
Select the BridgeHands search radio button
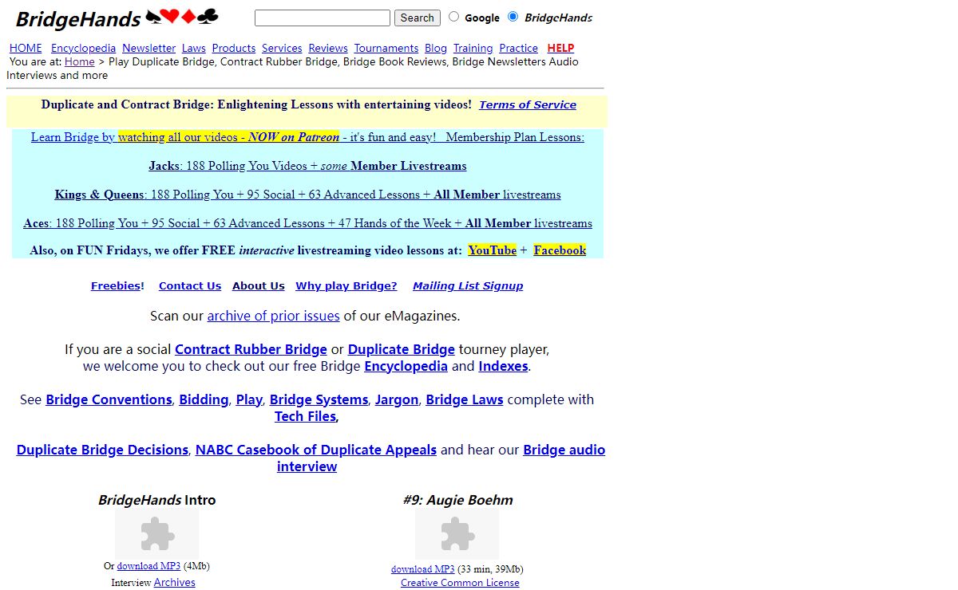click(513, 17)
